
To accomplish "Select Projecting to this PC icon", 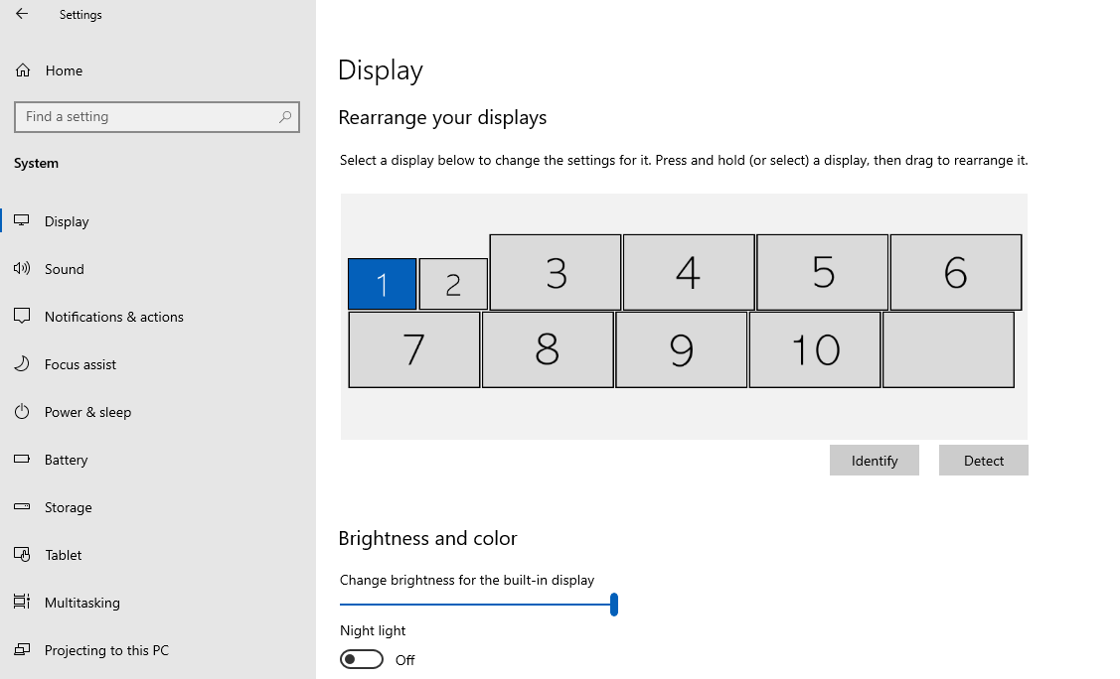I will pyautogui.click(x=22, y=649).
